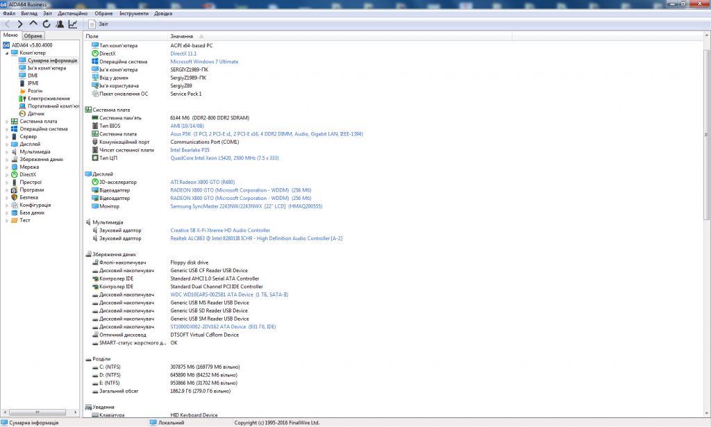
Task: Open the Microsoft Windows 7 Ultimate link
Action: coord(204,62)
